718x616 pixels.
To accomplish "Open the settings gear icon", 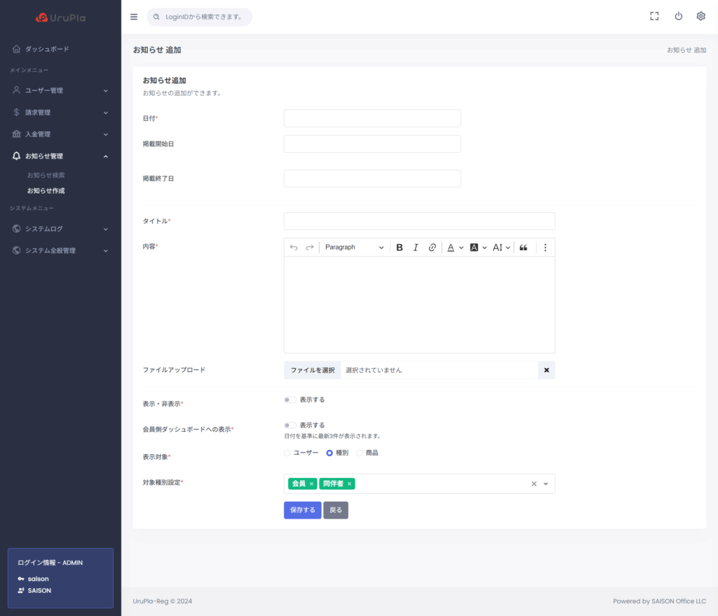I will pyautogui.click(x=700, y=16).
